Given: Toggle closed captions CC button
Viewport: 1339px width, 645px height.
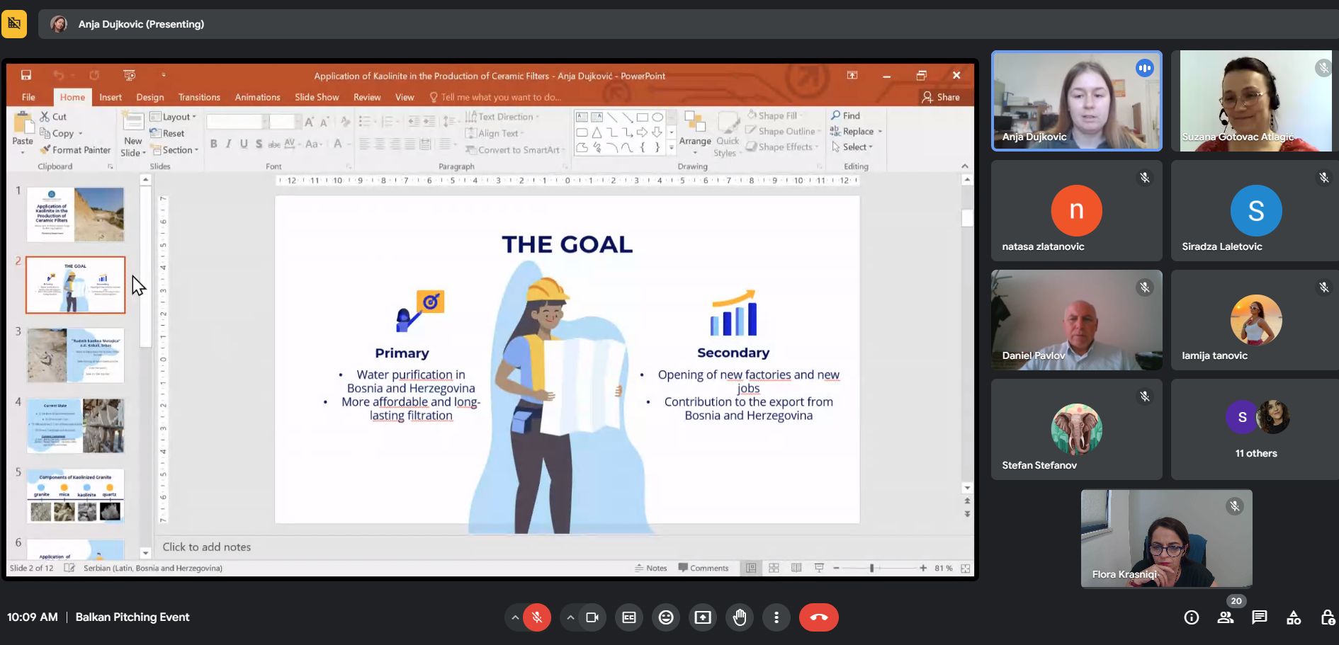Looking at the screenshot, I should click(629, 617).
